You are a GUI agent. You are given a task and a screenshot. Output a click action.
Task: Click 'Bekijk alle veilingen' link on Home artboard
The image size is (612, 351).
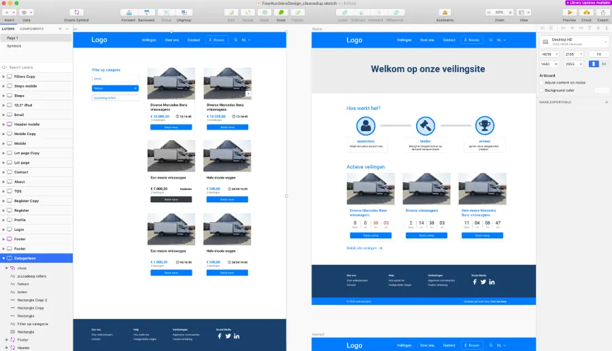pyautogui.click(x=364, y=248)
